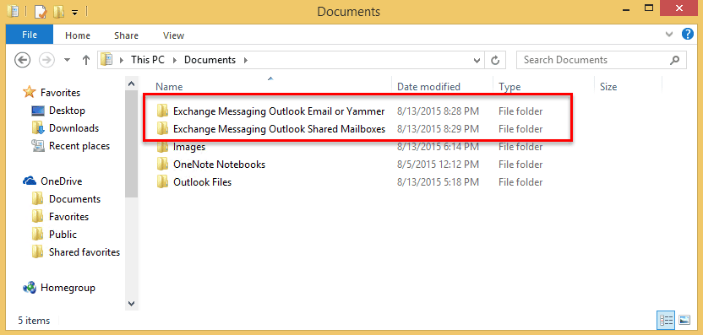This screenshot has height=335, width=703.
Task: Refresh the Documents folder view
Action: [x=495, y=60]
